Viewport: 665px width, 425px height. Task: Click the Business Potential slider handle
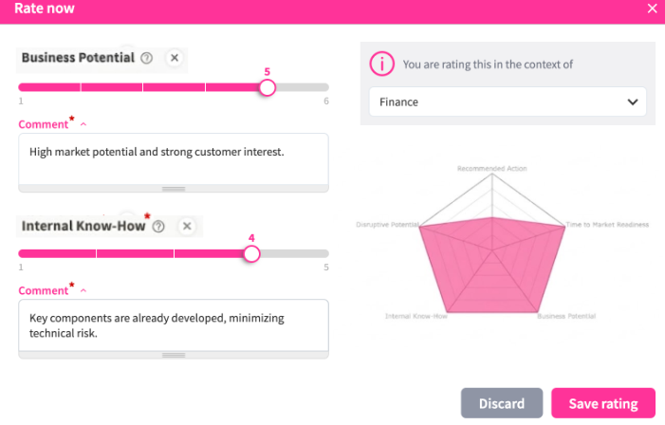tap(268, 87)
